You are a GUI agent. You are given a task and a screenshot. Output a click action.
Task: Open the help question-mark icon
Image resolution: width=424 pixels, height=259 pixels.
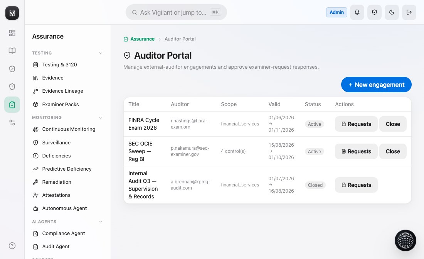click(12, 246)
